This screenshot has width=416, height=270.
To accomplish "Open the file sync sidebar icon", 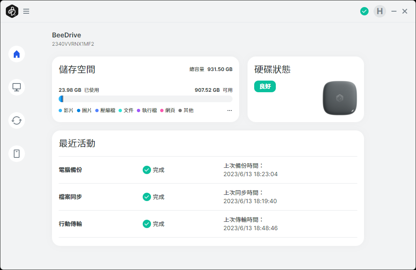I will 17,120.
